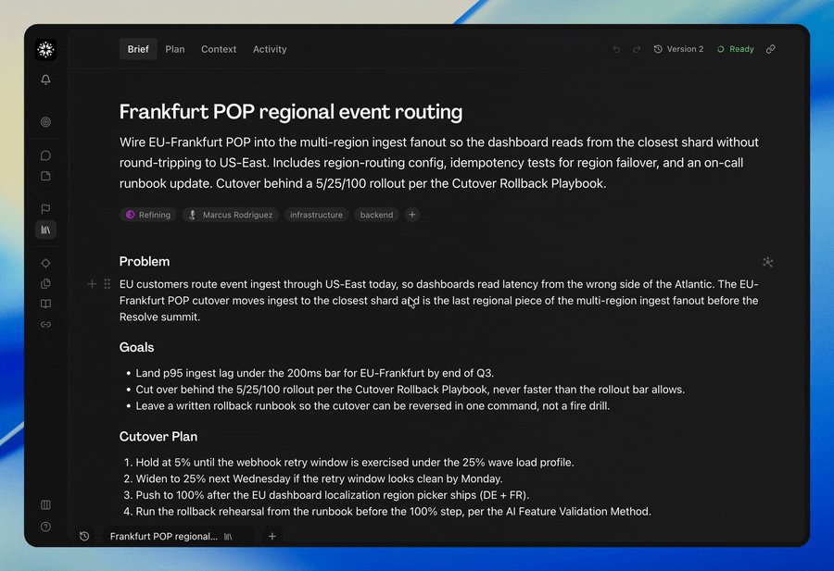The image size is (834, 571).
Task: Click the concentric-circles target icon in the sidebar
Action: click(45, 121)
